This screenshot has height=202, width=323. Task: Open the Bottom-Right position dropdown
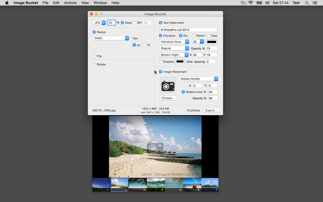tap(174, 55)
